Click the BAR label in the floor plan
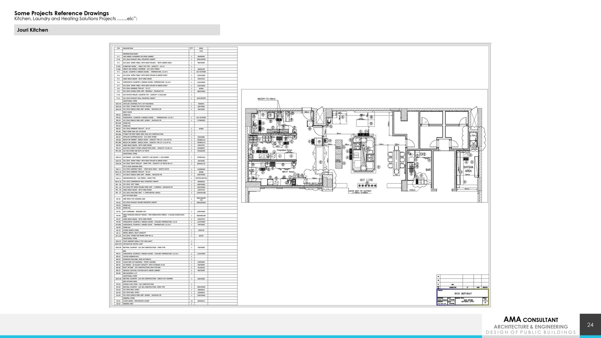Viewport: 601px width, 338px height. pos(428,170)
